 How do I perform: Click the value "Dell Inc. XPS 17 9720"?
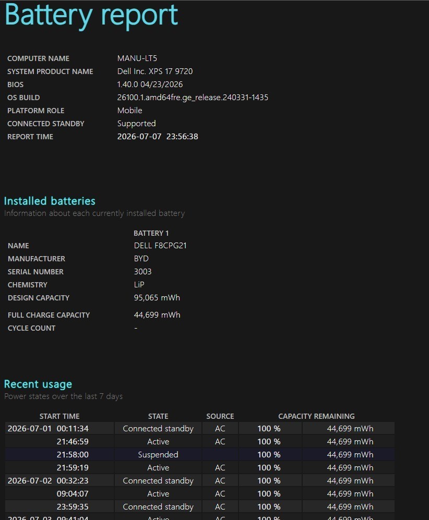pyautogui.click(x=155, y=71)
